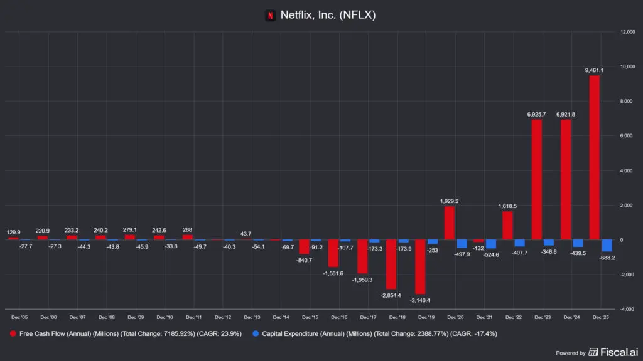The width and height of the screenshot is (643, 361).
Task: Toggle the Capital Expenditure (Annual) legend series
Action: (x=378, y=334)
